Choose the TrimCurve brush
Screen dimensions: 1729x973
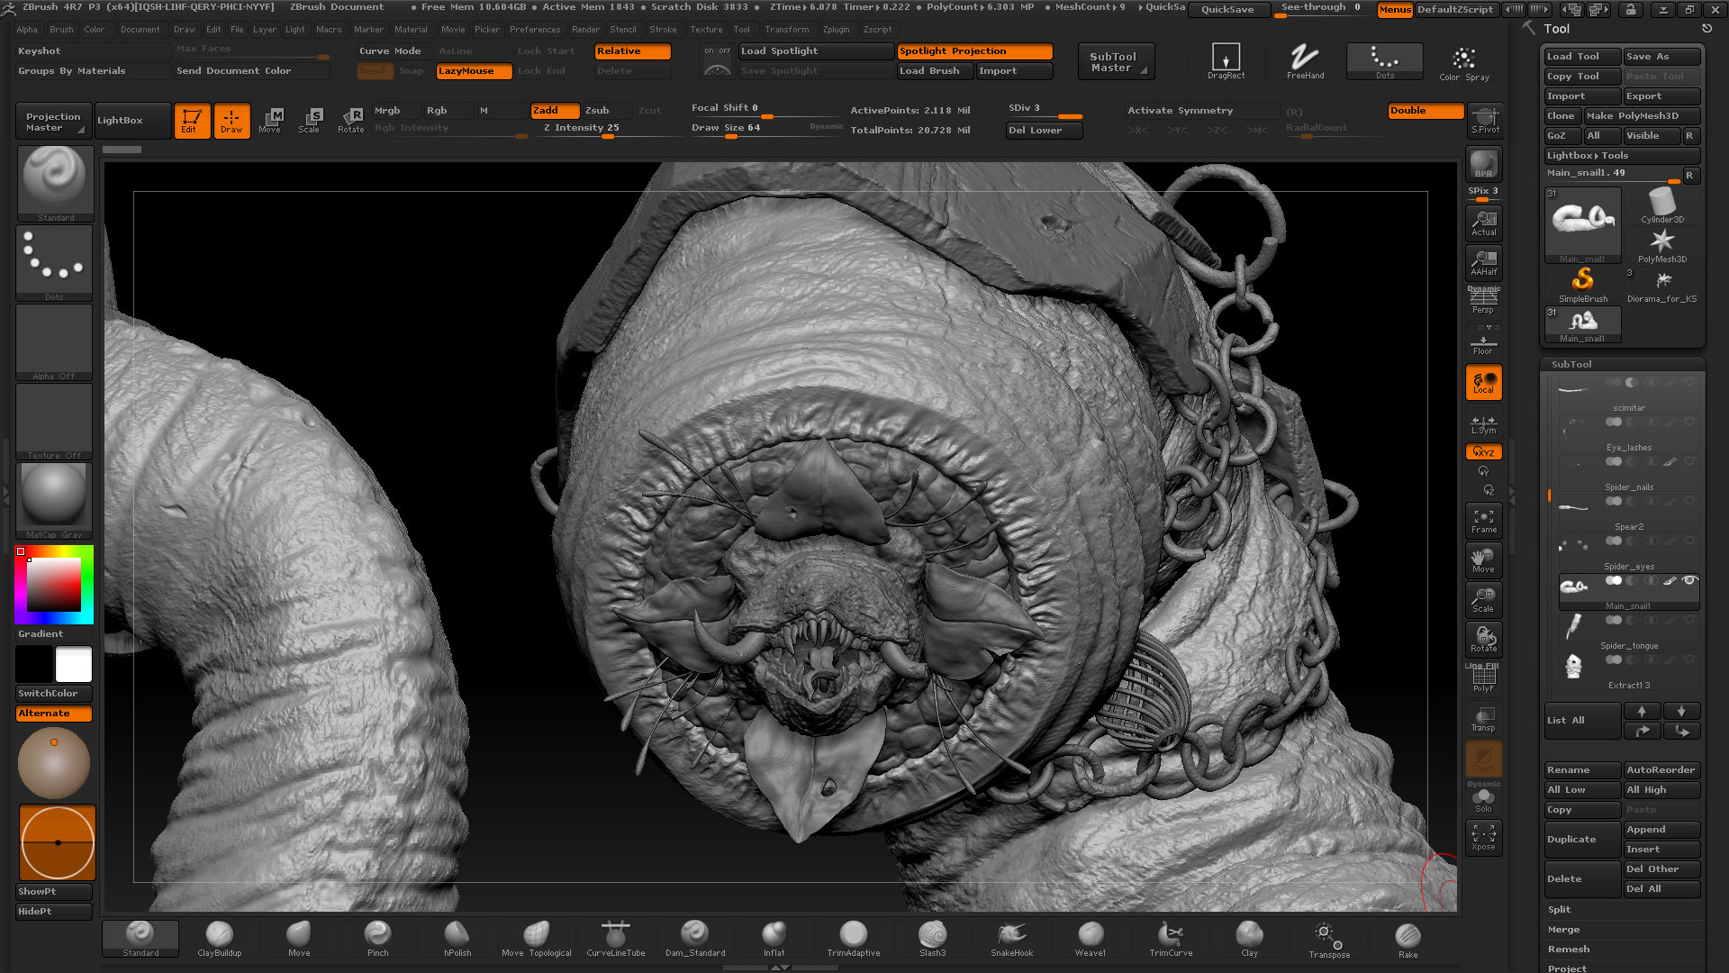(1170, 939)
